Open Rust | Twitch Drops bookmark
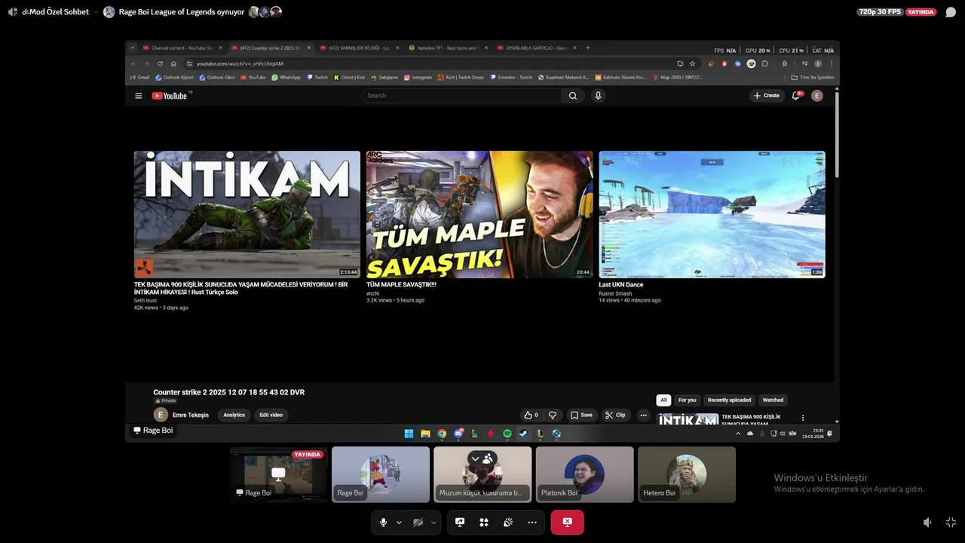The width and height of the screenshot is (965, 543). (461, 77)
